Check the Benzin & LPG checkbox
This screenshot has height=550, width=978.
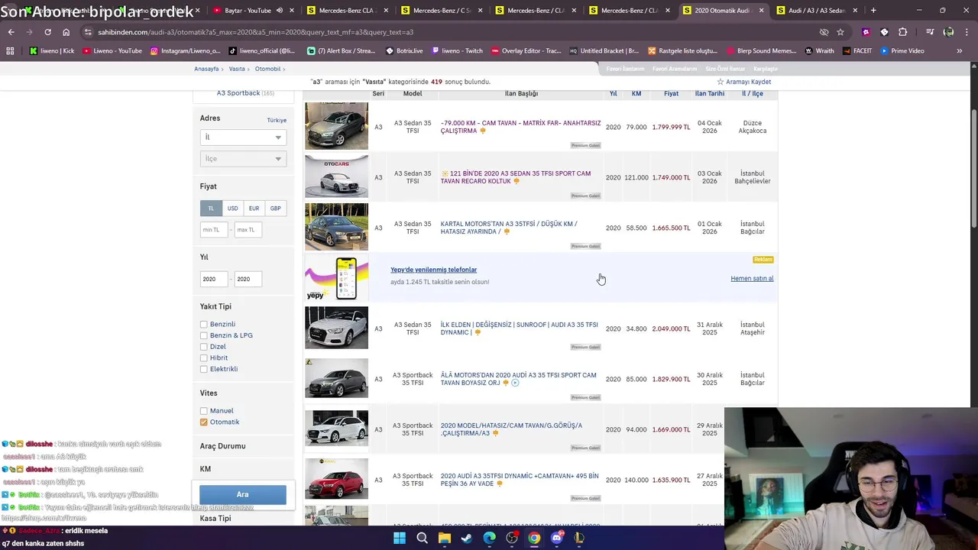point(203,335)
